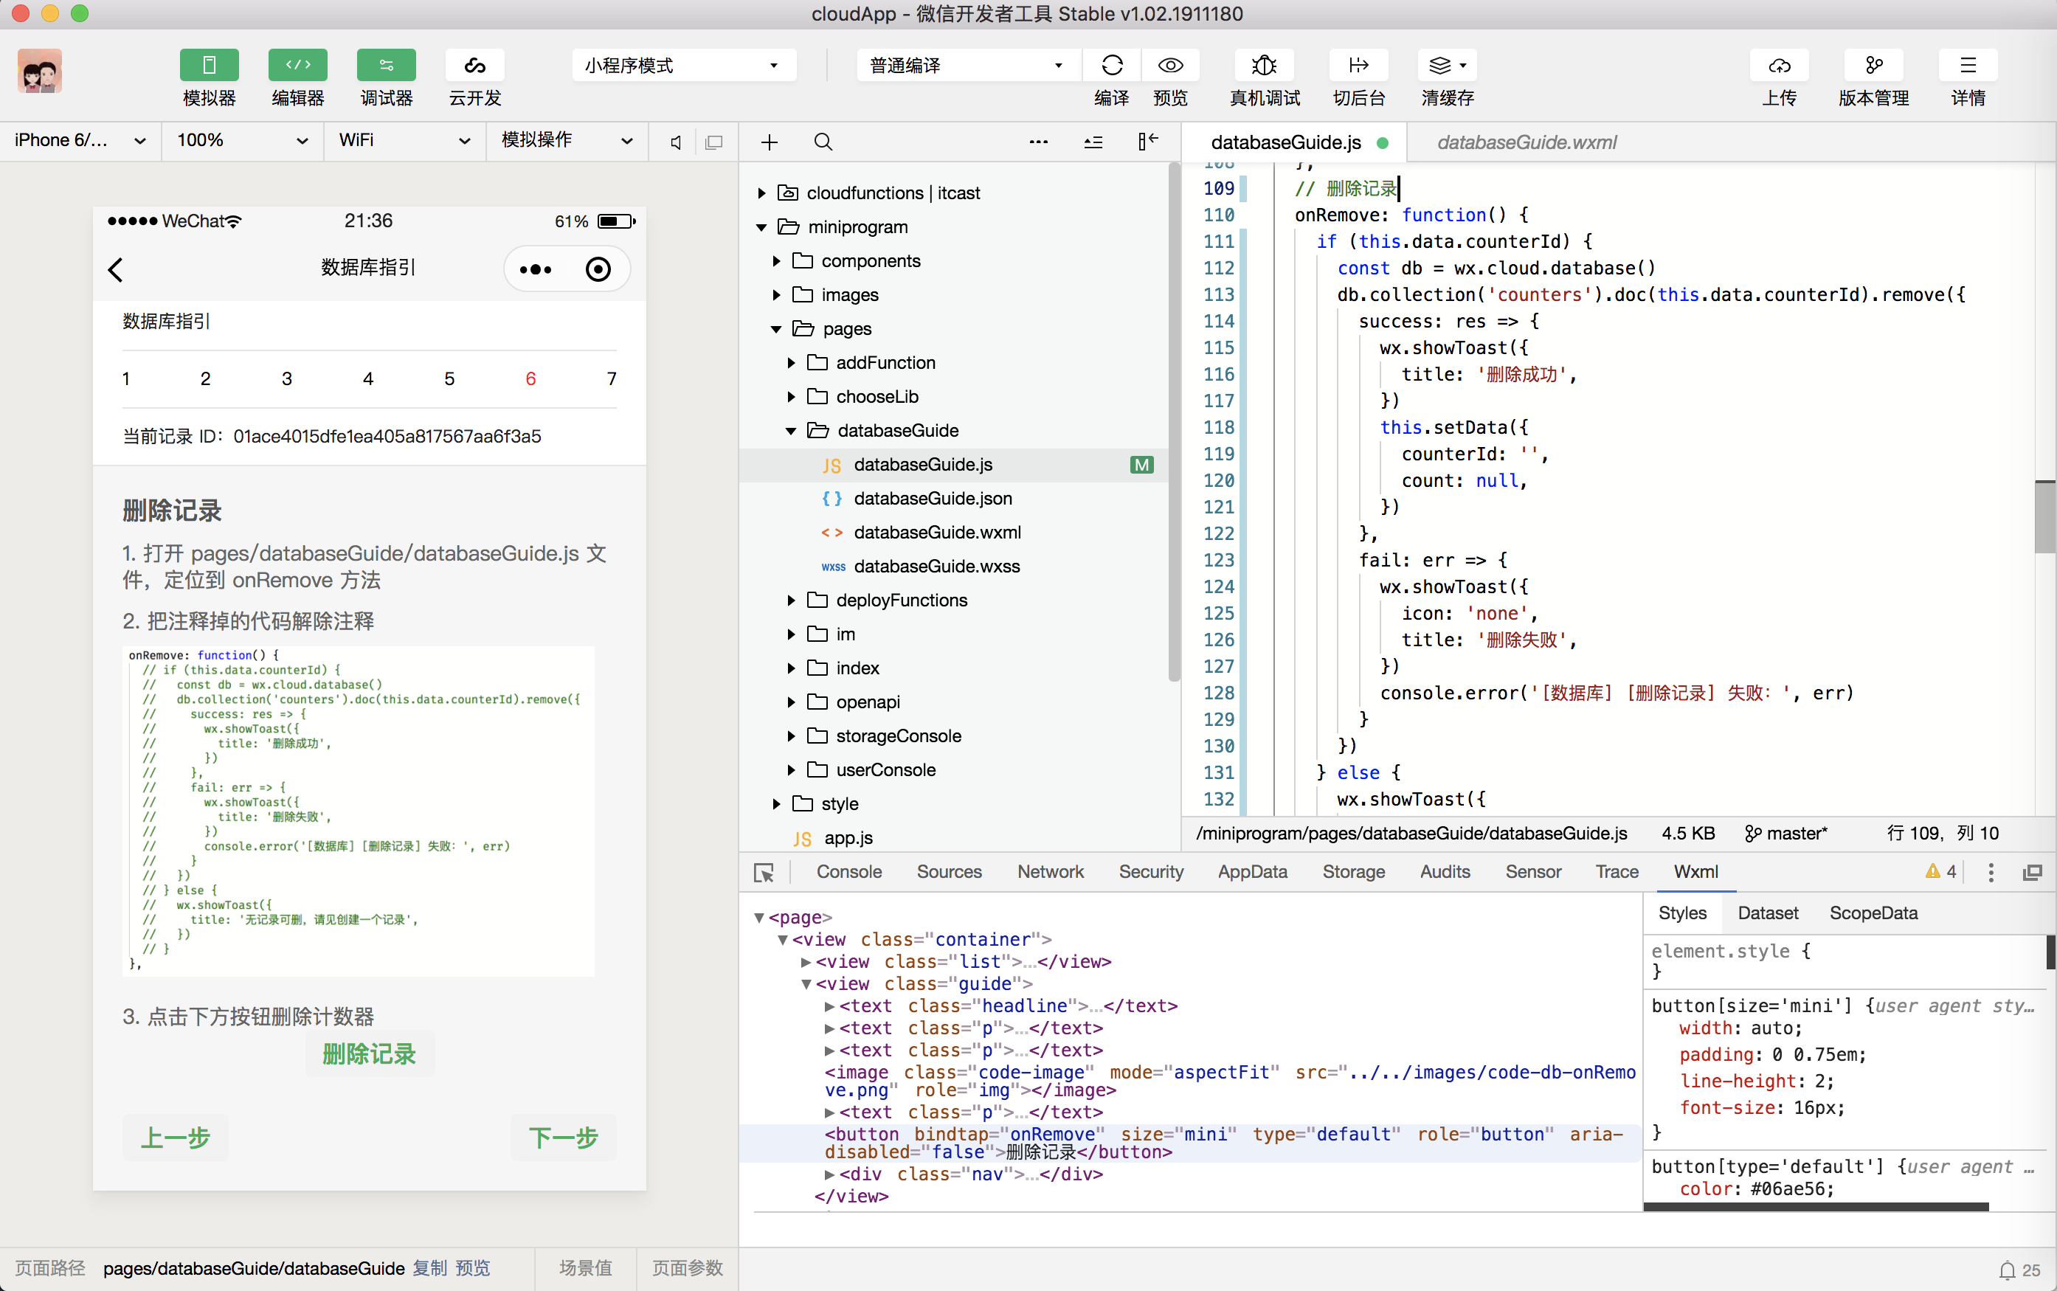Select the Sources devtools tab
Screen dimensions: 2057x1291
click(949, 872)
